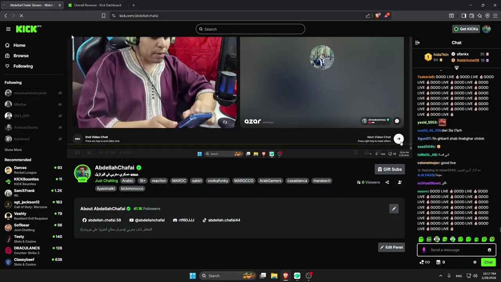This screenshot has width=501, height=282.
Task: Select the MAROC tag
Action: pyautogui.click(x=179, y=181)
